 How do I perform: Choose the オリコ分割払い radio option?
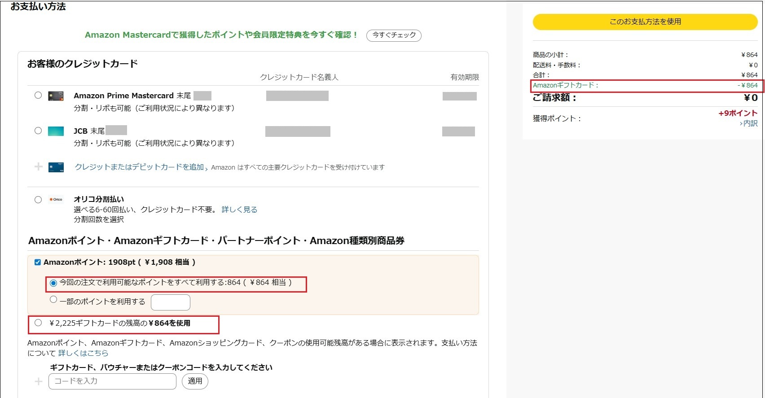[38, 200]
